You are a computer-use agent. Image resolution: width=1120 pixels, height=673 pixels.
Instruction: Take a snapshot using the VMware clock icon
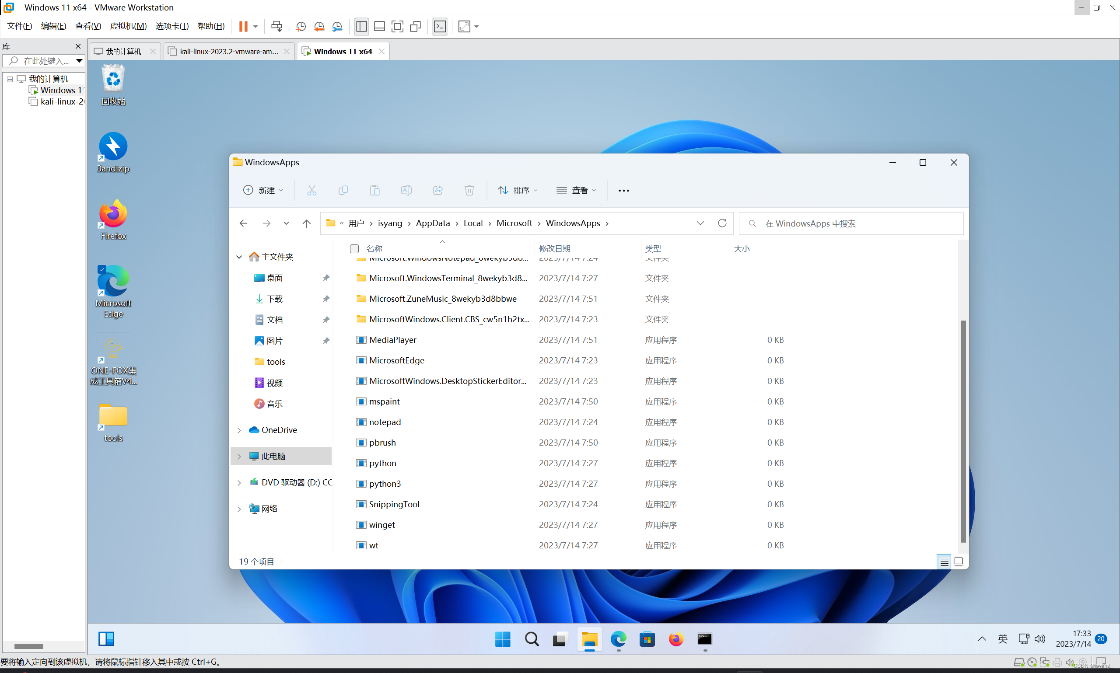pos(300,26)
